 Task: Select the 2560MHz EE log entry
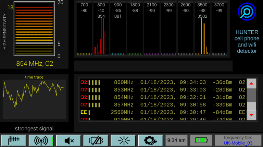(x=163, y=112)
